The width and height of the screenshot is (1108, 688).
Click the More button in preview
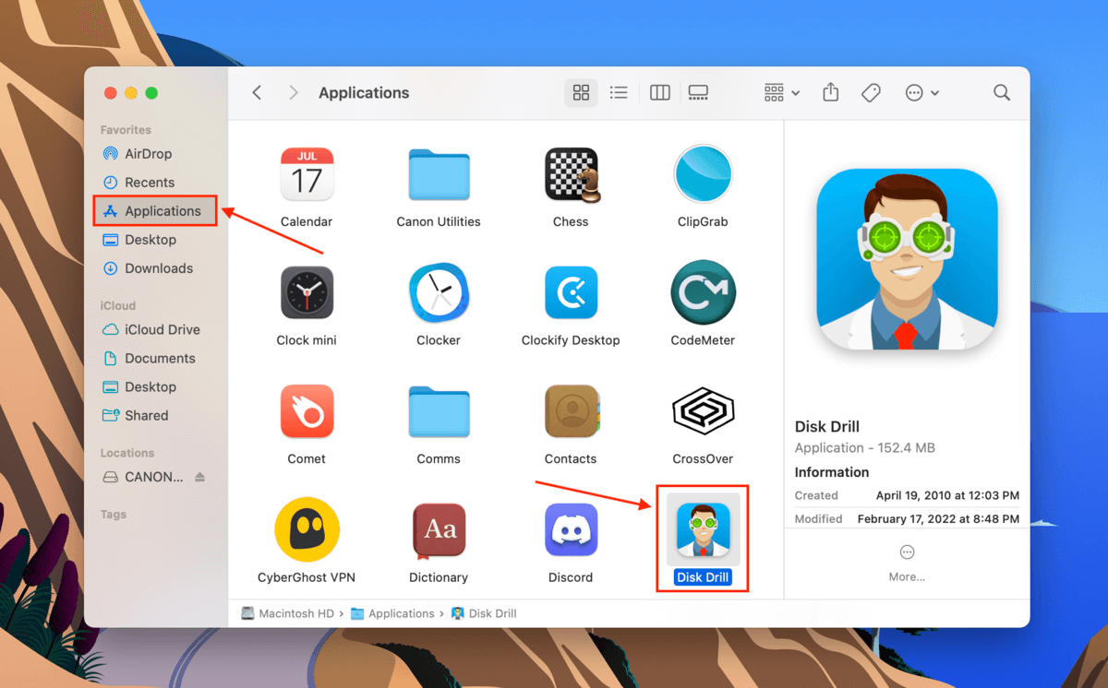907,562
